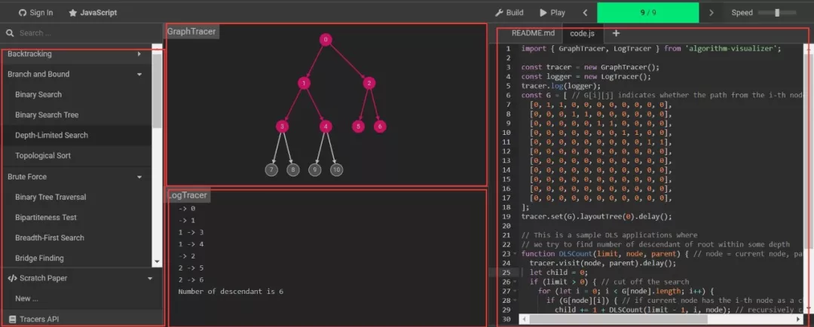Click the Build wrench icon

(x=499, y=13)
